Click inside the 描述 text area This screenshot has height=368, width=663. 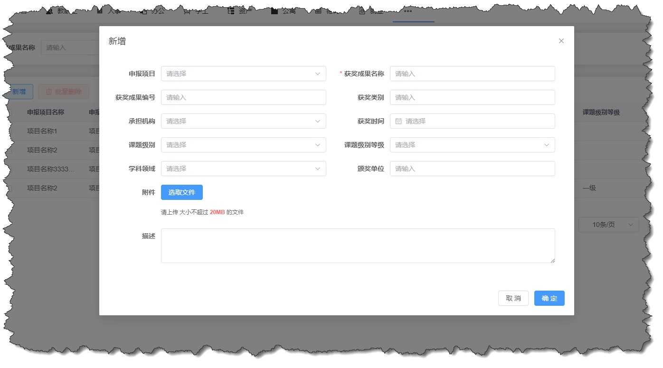coord(358,245)
